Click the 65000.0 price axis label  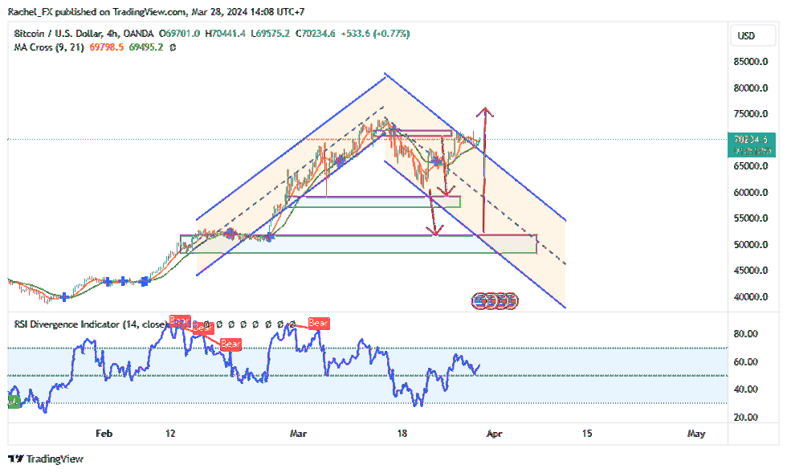[x=750, y=165]
